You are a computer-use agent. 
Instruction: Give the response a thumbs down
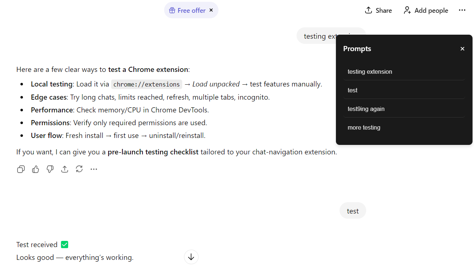(x=50, y=169)
